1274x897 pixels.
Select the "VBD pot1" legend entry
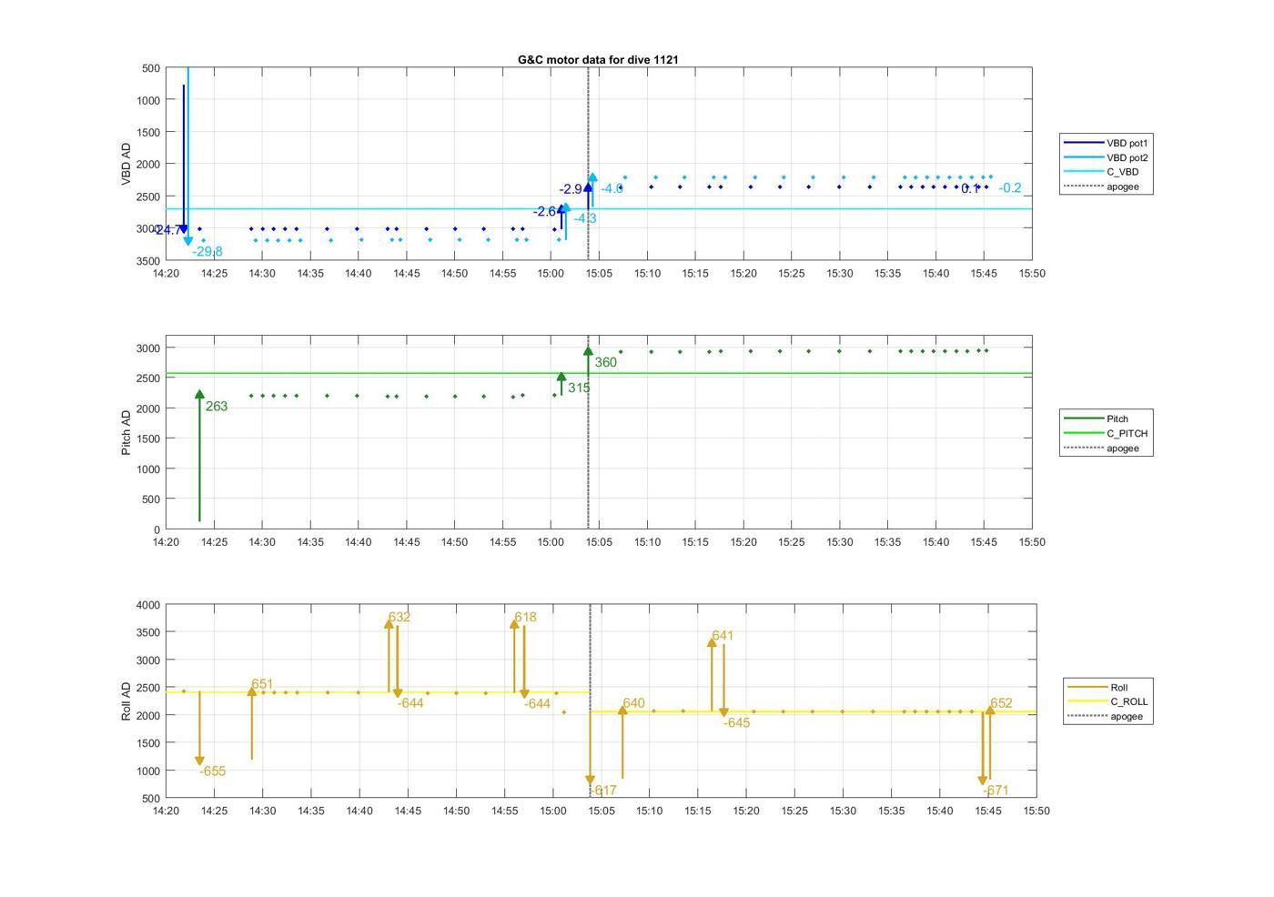pos(1107,143)
